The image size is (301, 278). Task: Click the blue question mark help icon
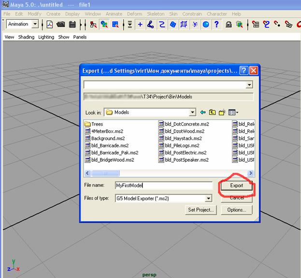tap(217, 24)
